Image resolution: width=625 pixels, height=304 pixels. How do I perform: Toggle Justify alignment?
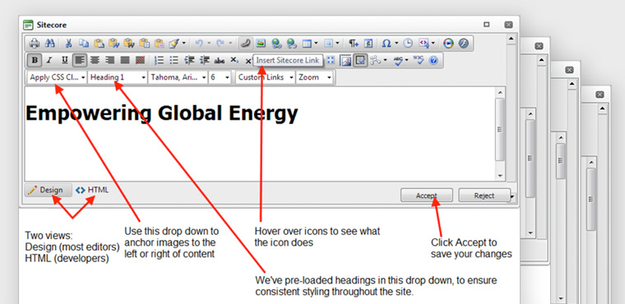click(x=125, y=60)
